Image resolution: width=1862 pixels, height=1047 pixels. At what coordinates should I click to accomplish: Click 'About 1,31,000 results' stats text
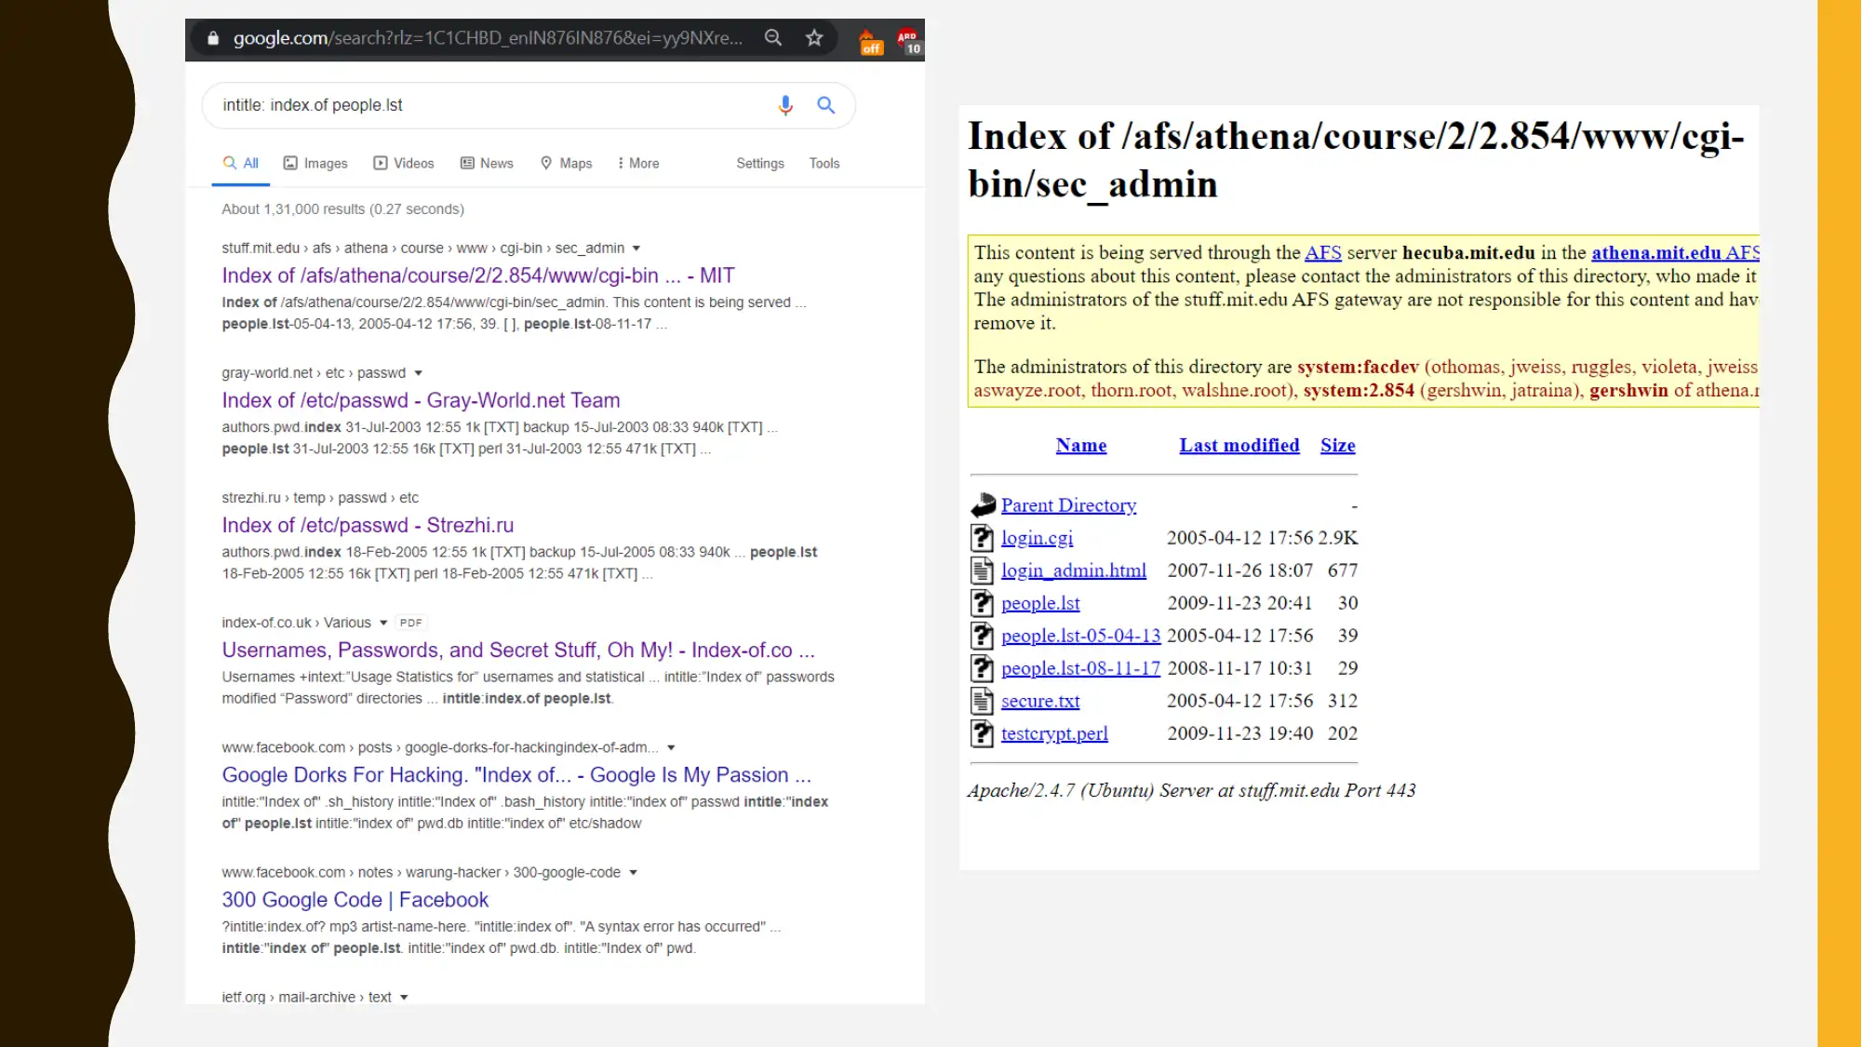point(342,209)
